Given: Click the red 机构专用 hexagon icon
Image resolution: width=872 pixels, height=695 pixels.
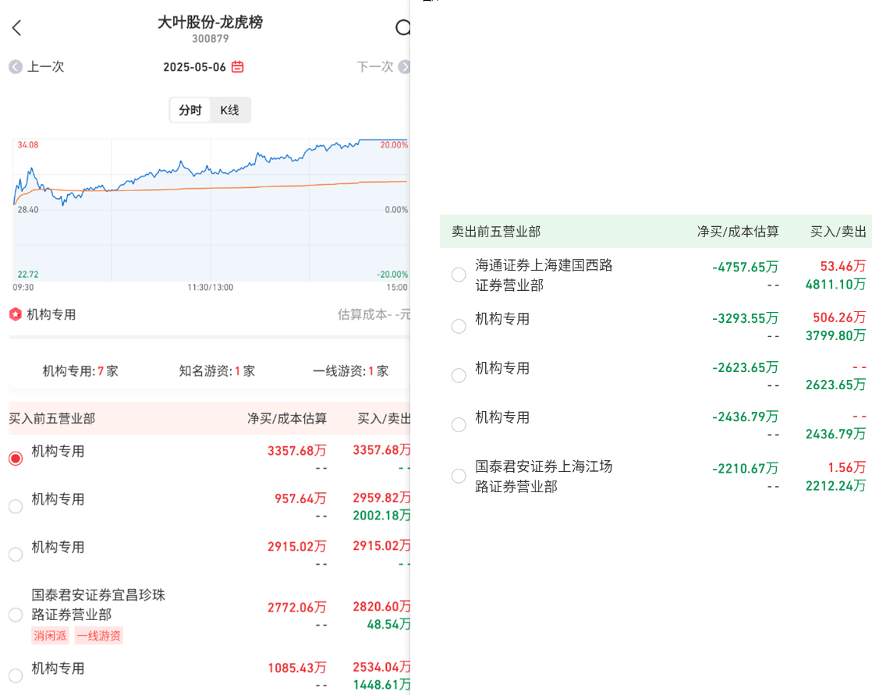Looking at the screenshot, I should point(16,314).
